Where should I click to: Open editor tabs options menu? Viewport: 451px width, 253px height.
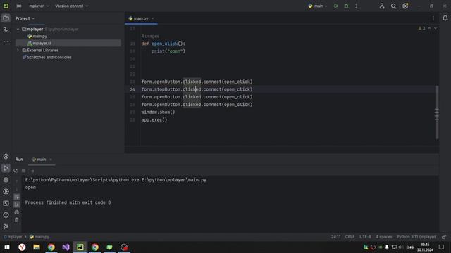[x=433, y=18]
